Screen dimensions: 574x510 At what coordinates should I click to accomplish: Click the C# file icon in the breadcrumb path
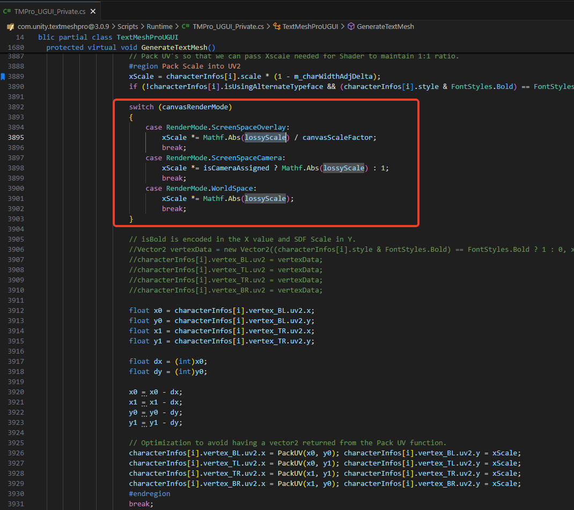186,26
